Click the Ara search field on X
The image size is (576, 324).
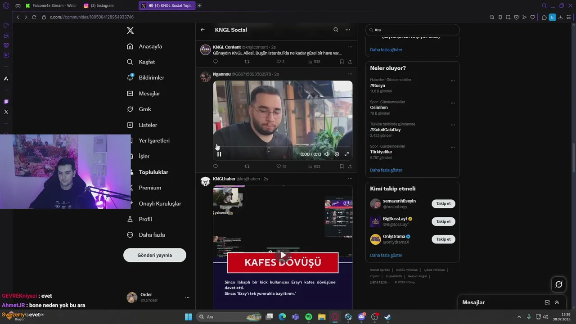(x=412, y=30)
